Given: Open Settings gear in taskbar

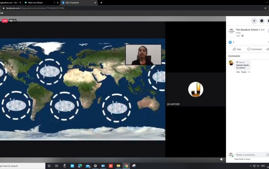Looking at the screenshot, I should [x=95, y=166].
